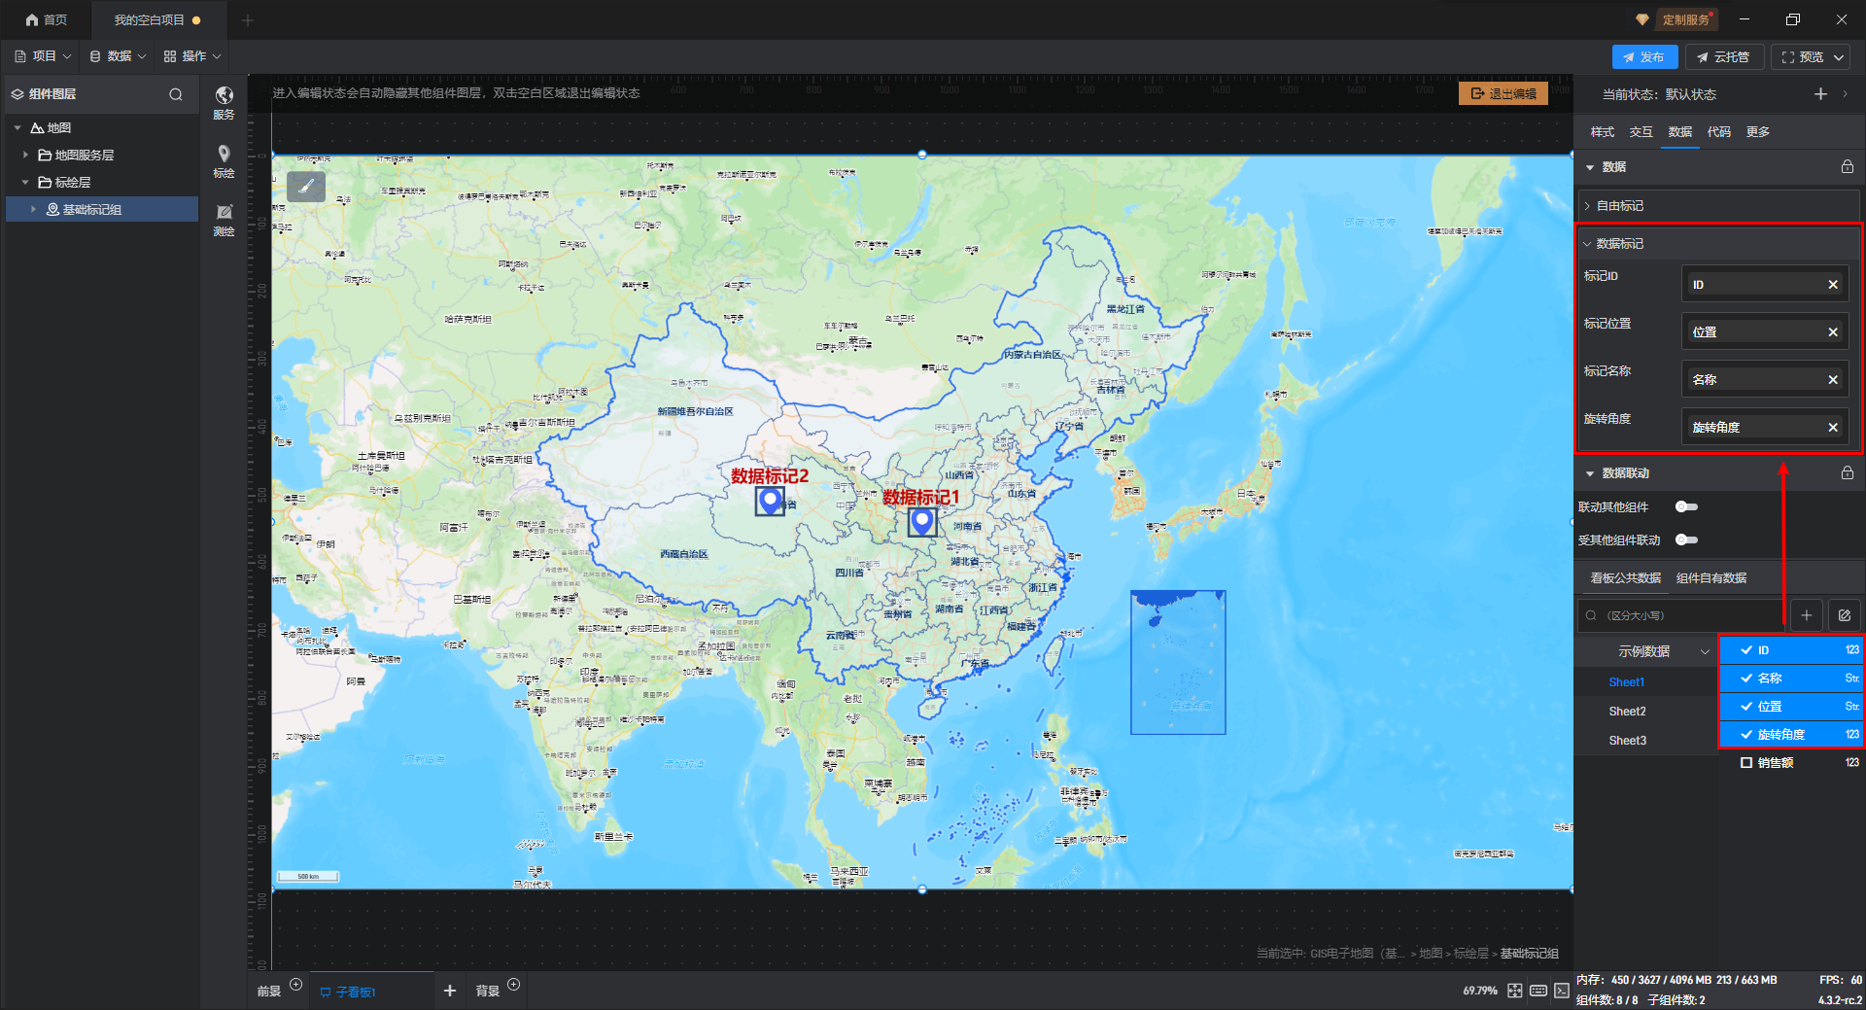
Task: Switch to the 样式 tab
Action: (1602, 132)
